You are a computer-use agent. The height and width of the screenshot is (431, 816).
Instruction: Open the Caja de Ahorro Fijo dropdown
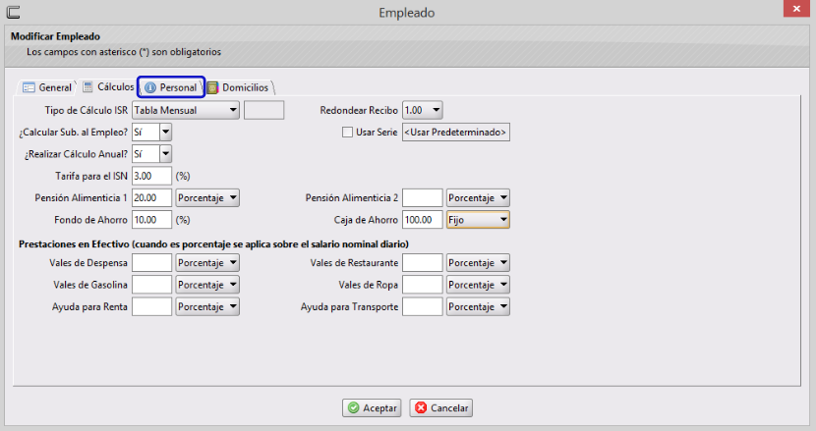(478, 219)
